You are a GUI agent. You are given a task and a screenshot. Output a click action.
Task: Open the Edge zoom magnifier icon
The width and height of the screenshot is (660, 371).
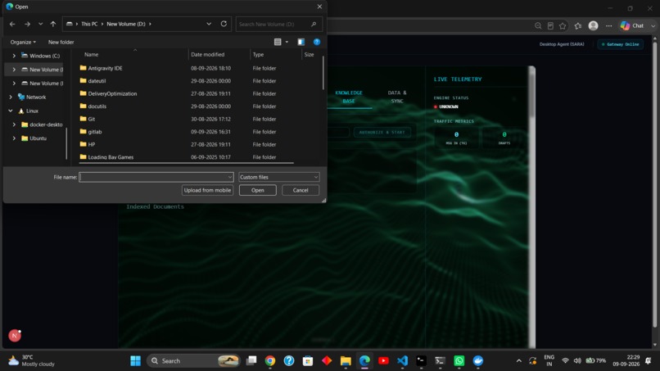538,25
